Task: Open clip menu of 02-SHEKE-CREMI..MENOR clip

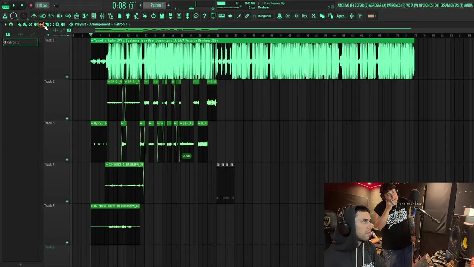Action: pyautogui.click(x=93, y=206)
